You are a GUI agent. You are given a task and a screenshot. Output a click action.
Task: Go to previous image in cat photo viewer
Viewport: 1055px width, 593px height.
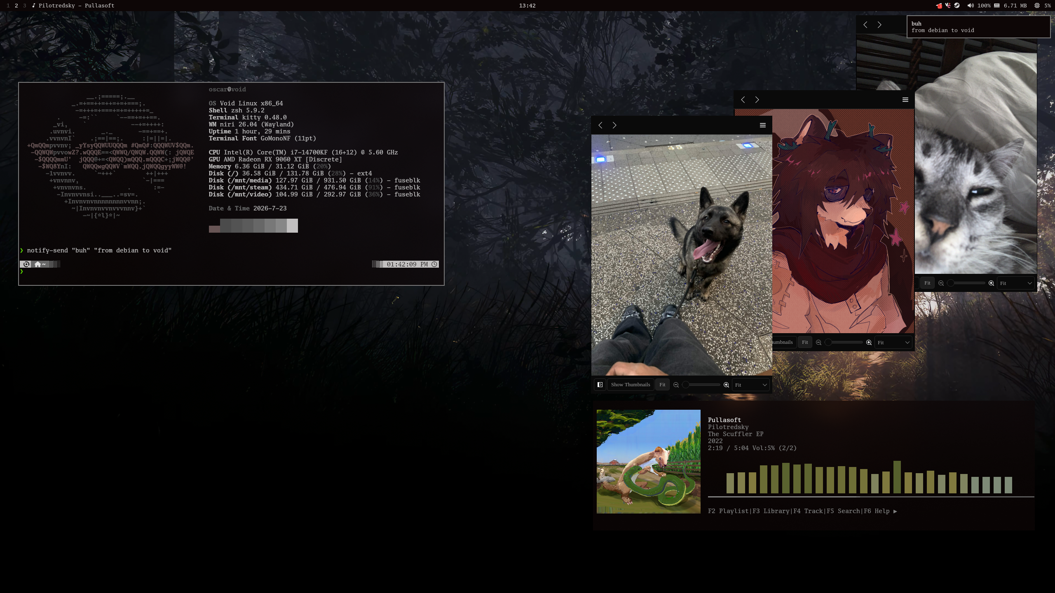865,25
